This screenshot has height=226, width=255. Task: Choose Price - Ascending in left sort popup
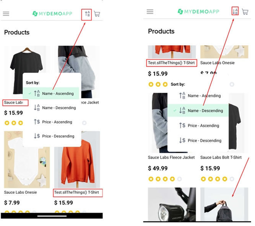point(53,122)
